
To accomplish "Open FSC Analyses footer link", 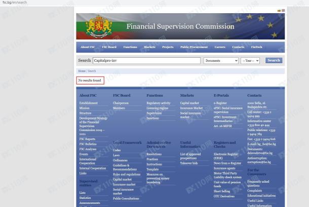I will (88, 149).
